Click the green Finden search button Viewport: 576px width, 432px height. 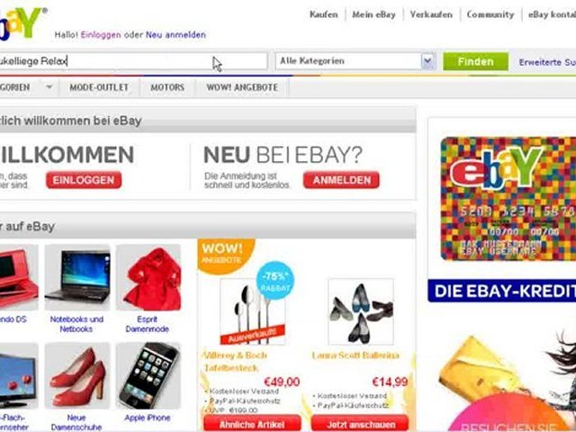(476, 61)
